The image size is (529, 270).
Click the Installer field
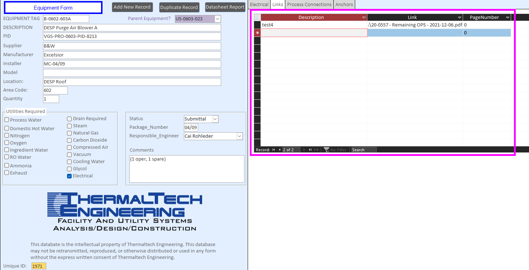(132, 64)
